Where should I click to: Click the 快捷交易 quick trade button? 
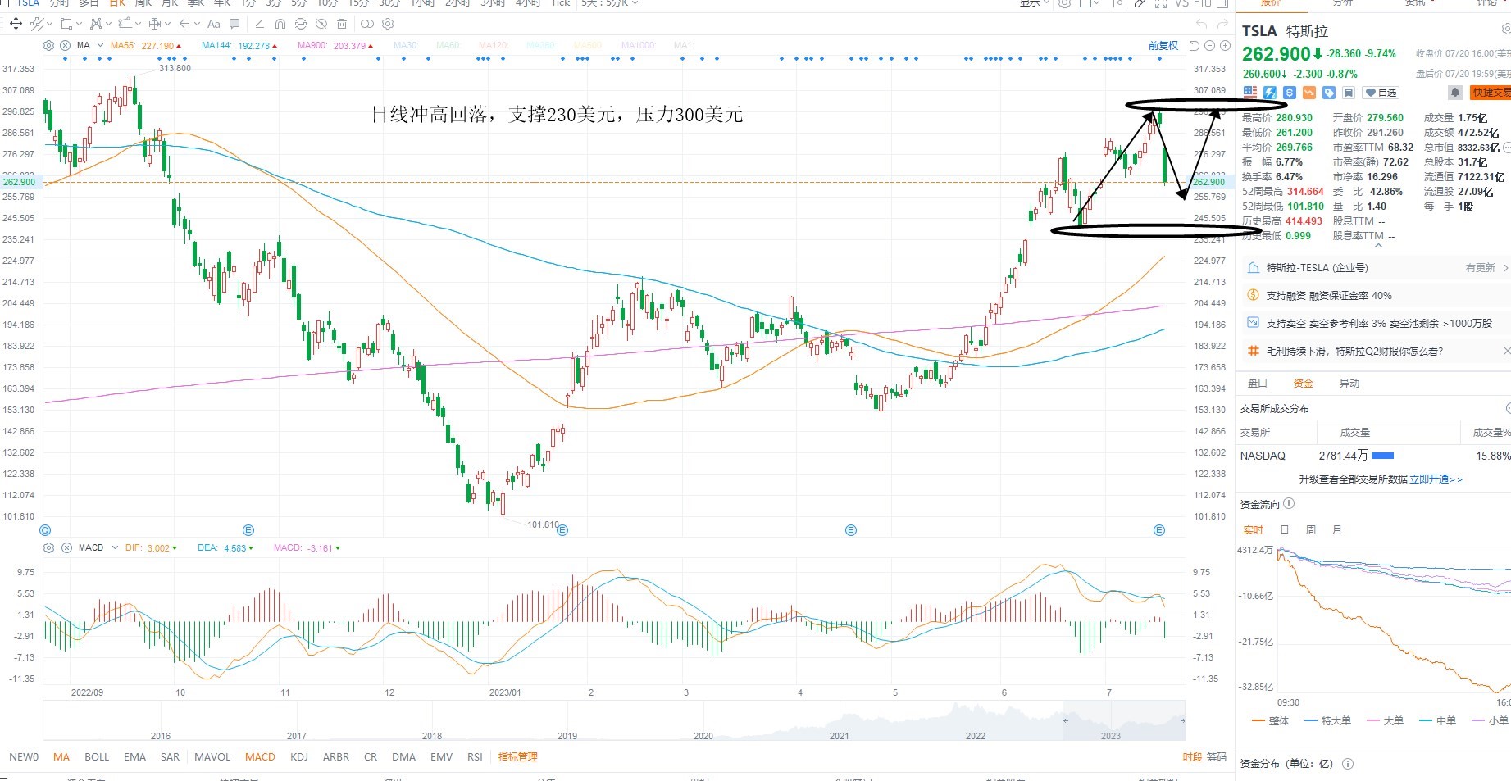point(1490,93)
